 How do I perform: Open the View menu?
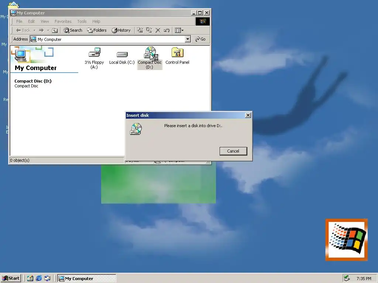(x=45, y=21)
